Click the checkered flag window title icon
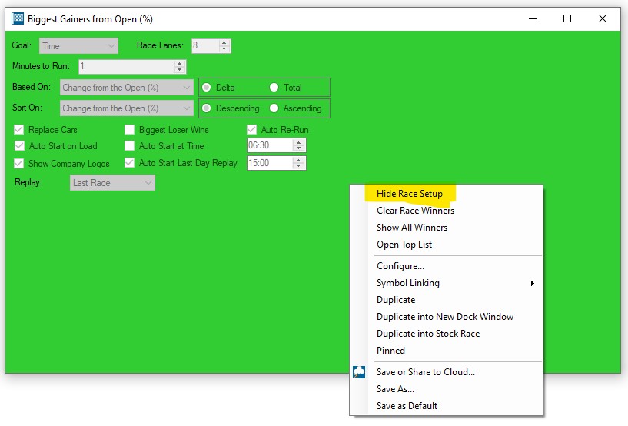 (x=17, y=18)
